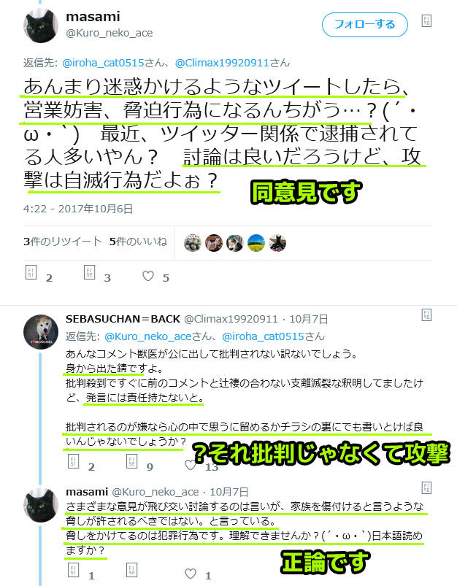Retweet masami's bottom tweet
The width and height of the screenshot is (457, 586).
click(x=131, y=570)
